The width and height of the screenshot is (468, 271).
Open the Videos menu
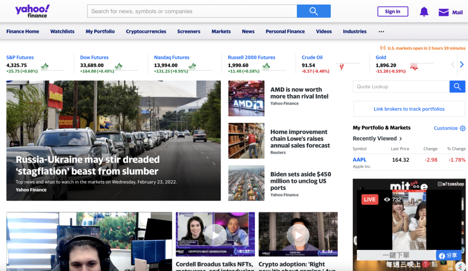click(x=324, y=32)
